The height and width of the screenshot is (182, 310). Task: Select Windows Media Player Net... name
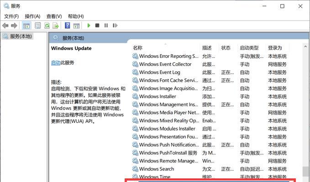pyautogui.click(x=169, y=112)
